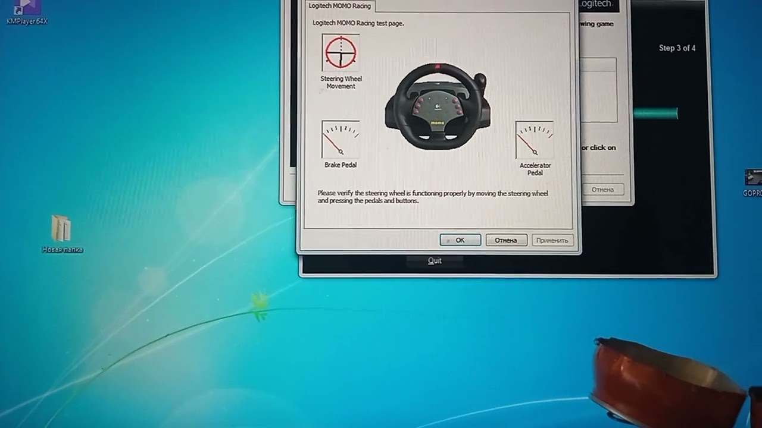762x428 pixels.
Task: Select the GOPRO desktop icon
Action: coord(753,182)
